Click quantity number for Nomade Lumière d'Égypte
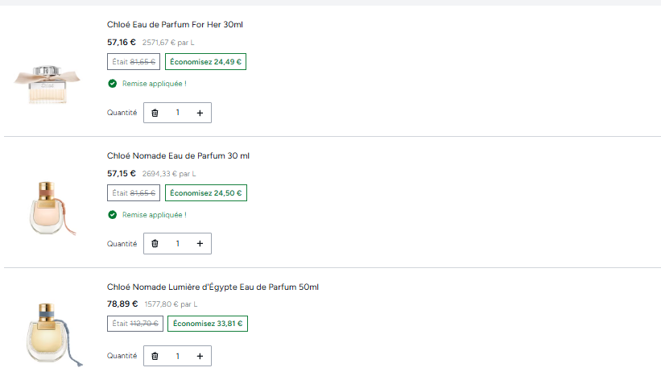This screenshot has height=380, width=661. (177, 356)
